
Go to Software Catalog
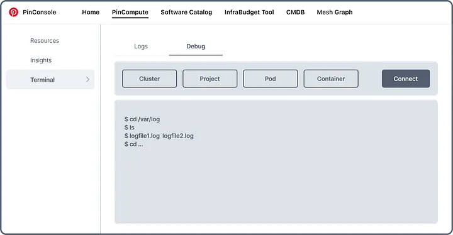(186, 12)
